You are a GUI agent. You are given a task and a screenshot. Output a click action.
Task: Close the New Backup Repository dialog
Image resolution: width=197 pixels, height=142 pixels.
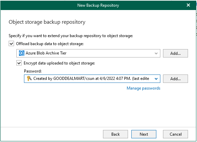[x=188, y=5]
